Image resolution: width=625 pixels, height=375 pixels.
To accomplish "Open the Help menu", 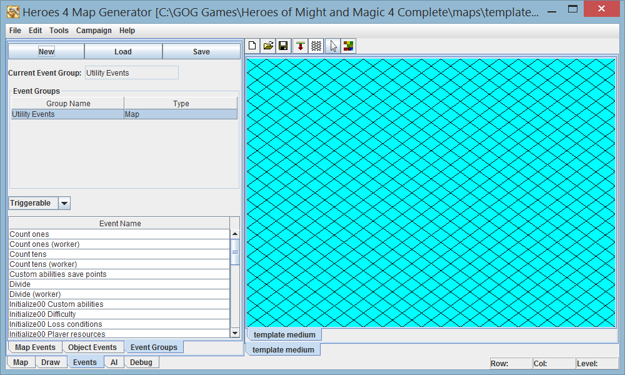I will (x=127, y=30).
